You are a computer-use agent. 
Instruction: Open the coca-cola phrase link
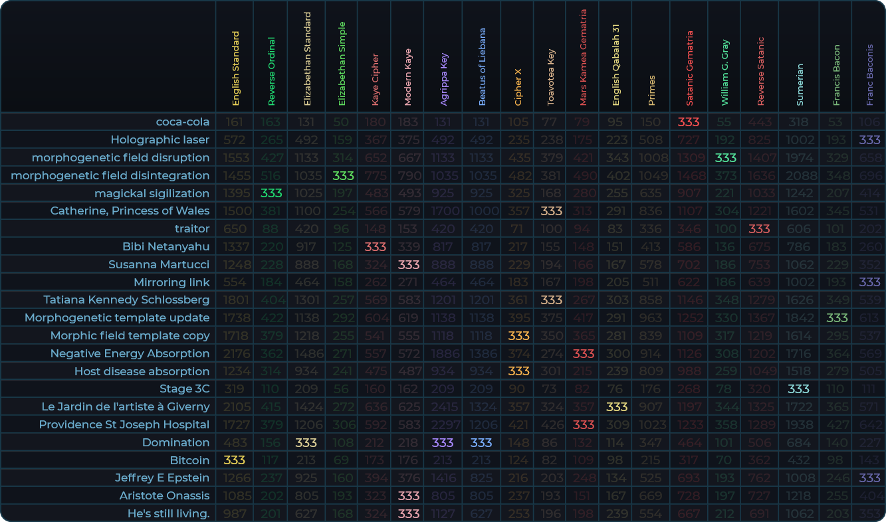[x=182, y=122]
